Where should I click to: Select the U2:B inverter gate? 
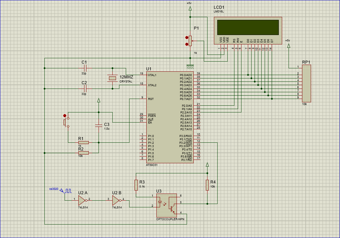coord(116,201)
